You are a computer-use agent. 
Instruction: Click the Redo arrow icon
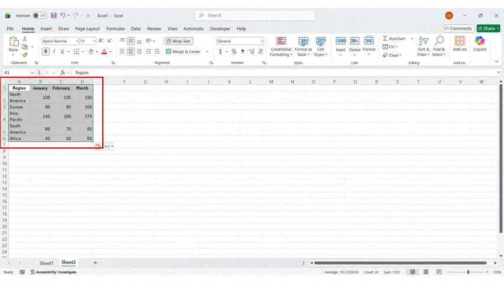76,15
